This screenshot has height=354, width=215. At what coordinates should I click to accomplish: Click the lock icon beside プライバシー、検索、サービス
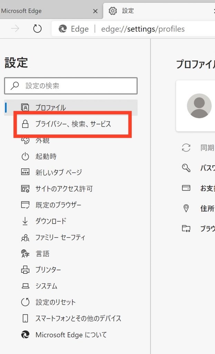[25, 124]
